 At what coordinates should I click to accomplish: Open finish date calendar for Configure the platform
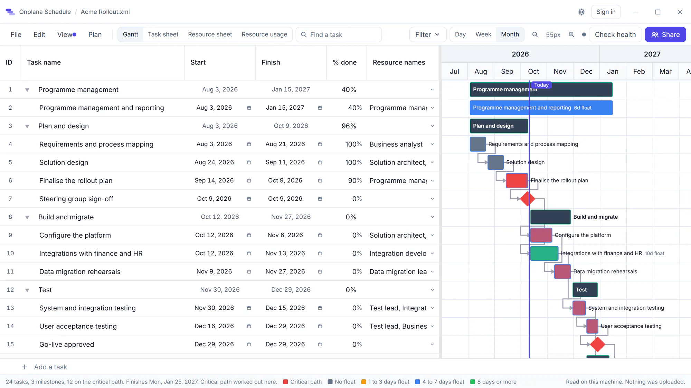tap(320, 235)
